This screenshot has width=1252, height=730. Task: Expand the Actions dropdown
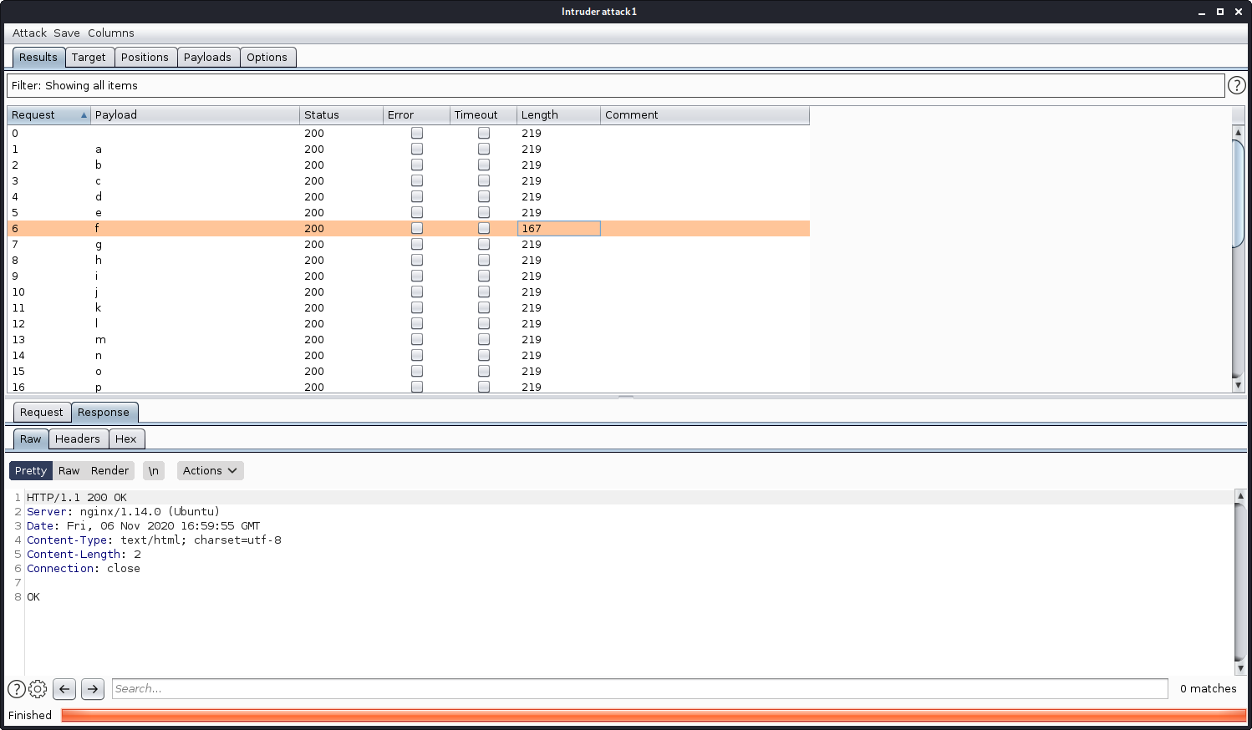(x=210, y=471)
